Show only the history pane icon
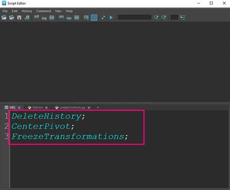This screenshot has height=190, width=230. coord(61,17)
